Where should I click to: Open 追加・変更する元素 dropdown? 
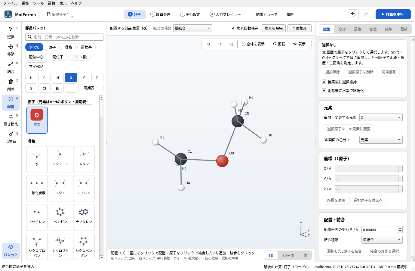tap(381, 117)
